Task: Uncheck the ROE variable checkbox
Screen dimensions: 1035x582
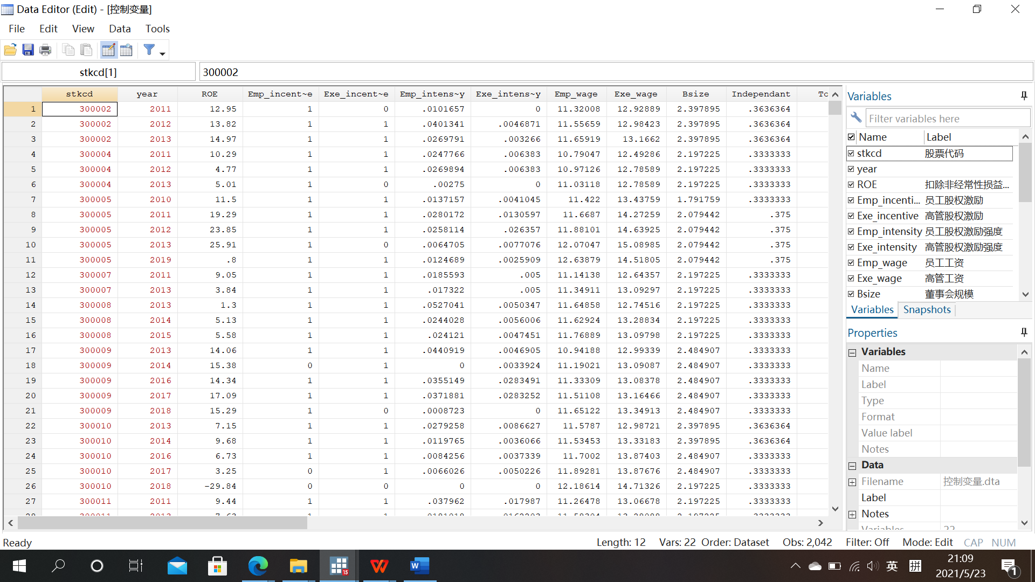Action: 851,185
